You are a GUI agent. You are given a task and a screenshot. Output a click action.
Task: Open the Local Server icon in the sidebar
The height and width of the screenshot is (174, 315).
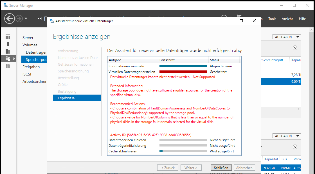8,44
